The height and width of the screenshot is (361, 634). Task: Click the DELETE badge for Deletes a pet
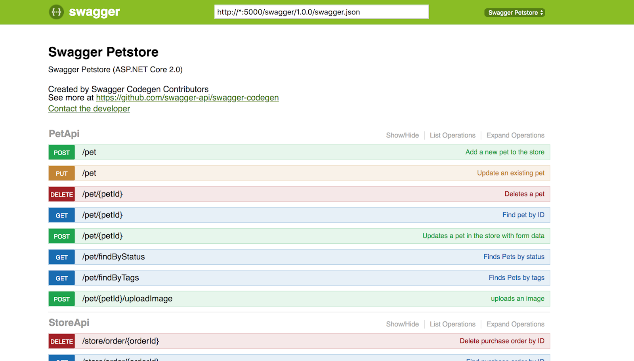coord(62,195)
